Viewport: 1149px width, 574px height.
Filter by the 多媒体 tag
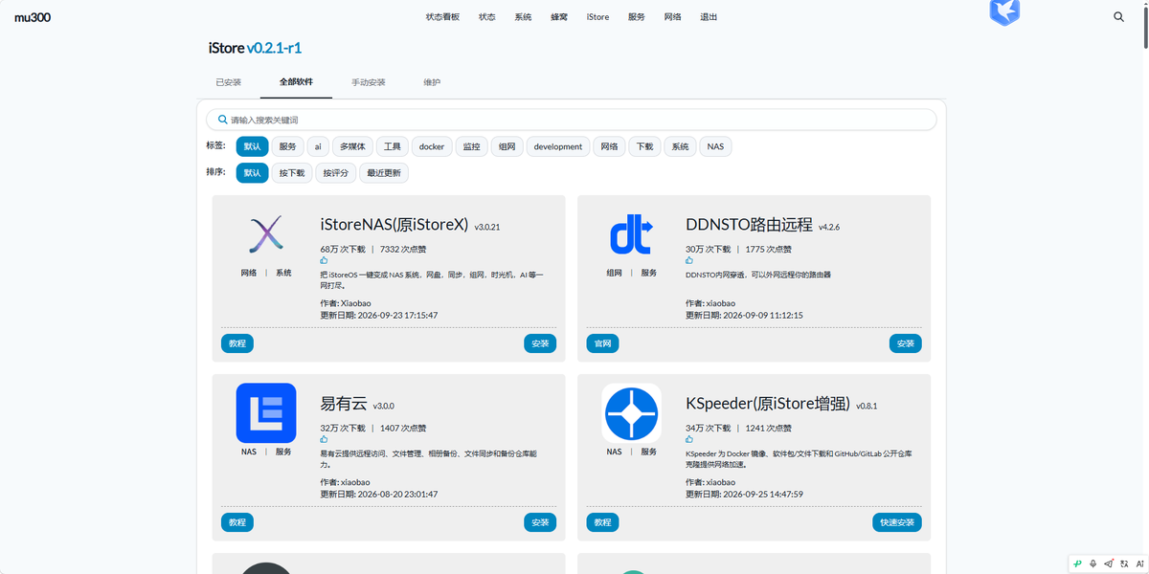click(352, 146)
